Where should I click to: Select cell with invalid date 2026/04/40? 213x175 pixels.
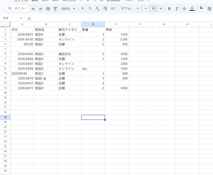point(22,73)
